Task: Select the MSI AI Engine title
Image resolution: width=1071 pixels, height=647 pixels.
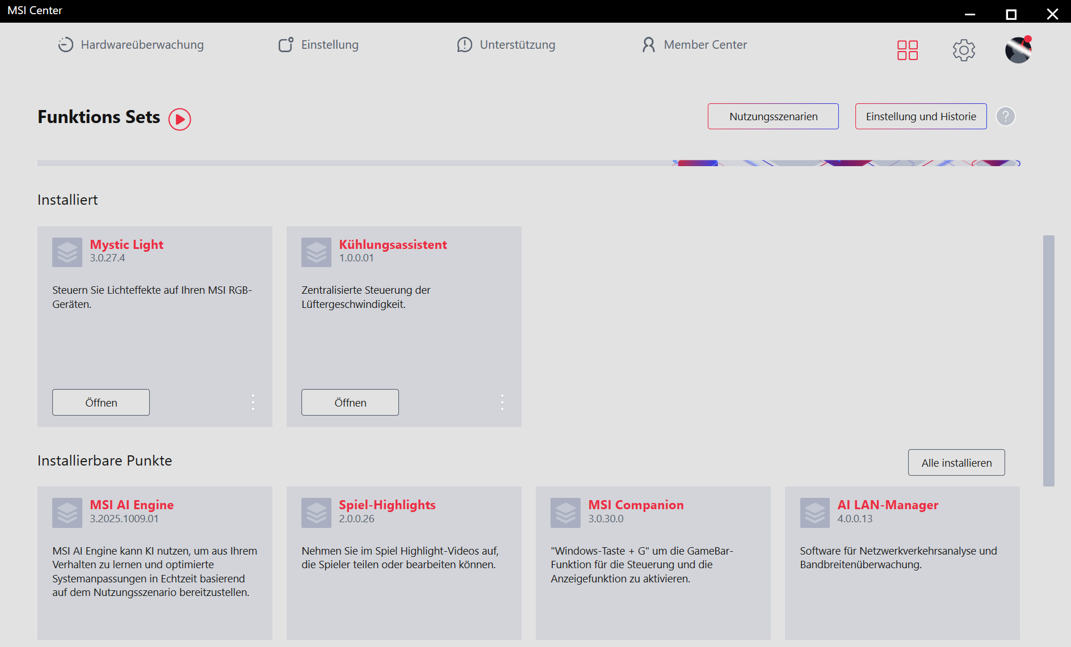Action: pos(132,505)
